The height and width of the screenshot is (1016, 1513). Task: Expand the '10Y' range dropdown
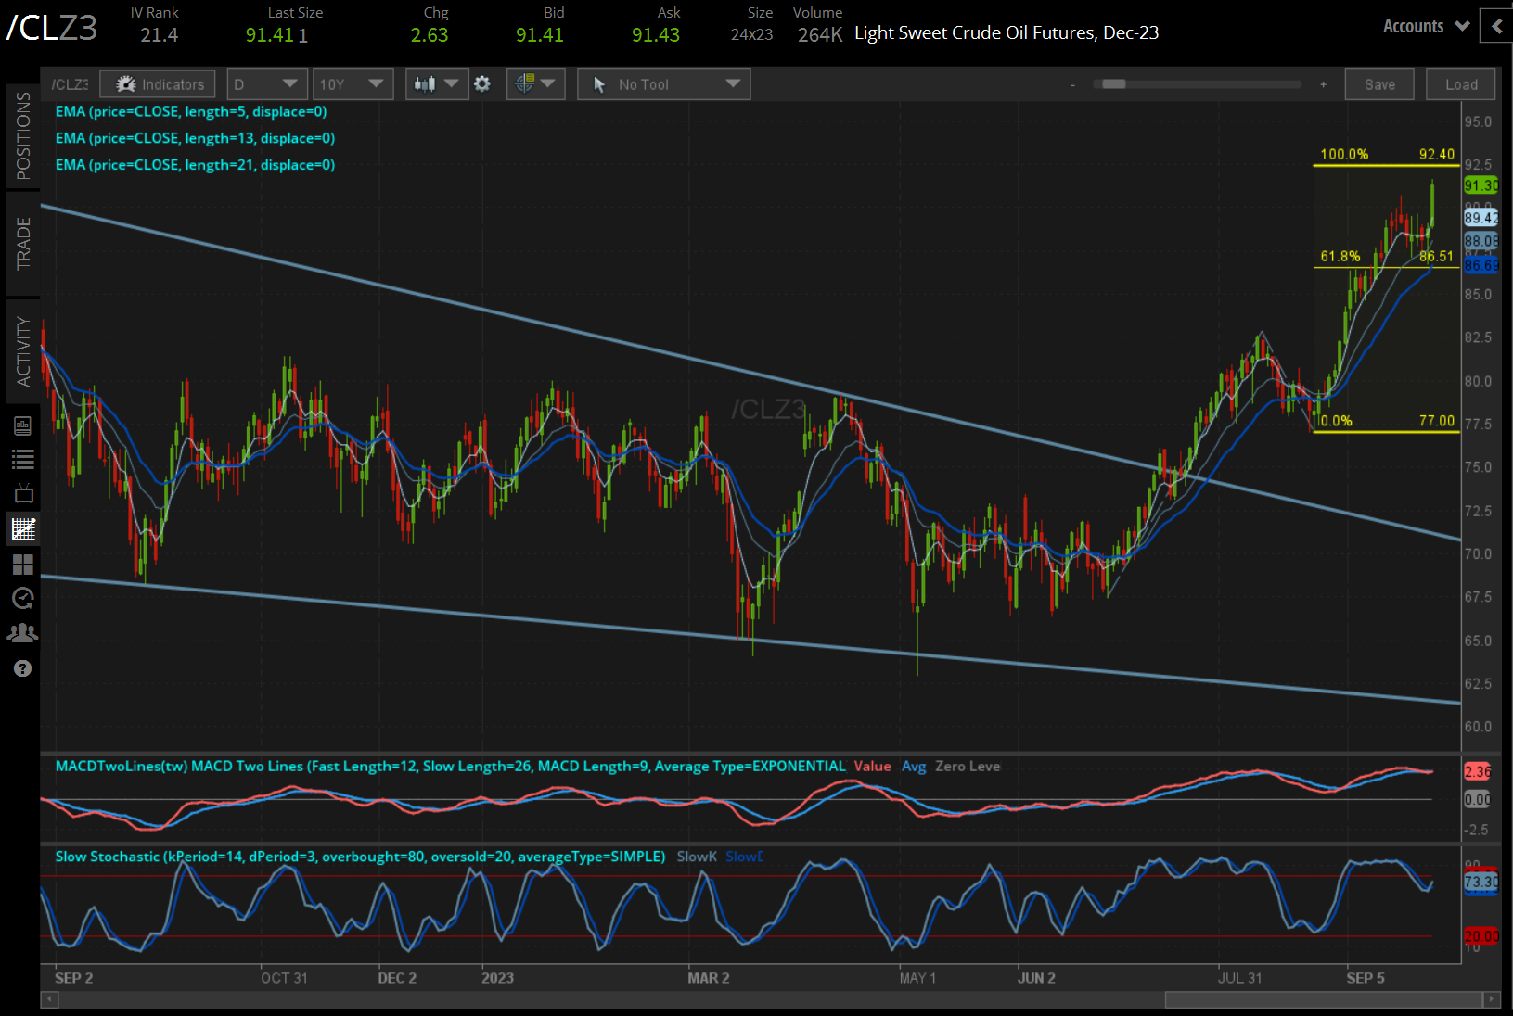tap(353, 83)
